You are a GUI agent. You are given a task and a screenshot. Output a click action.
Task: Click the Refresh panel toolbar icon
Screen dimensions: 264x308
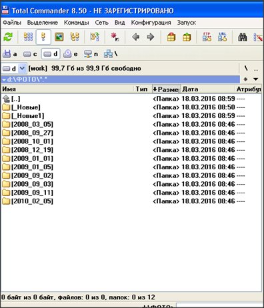pos(8,37)
